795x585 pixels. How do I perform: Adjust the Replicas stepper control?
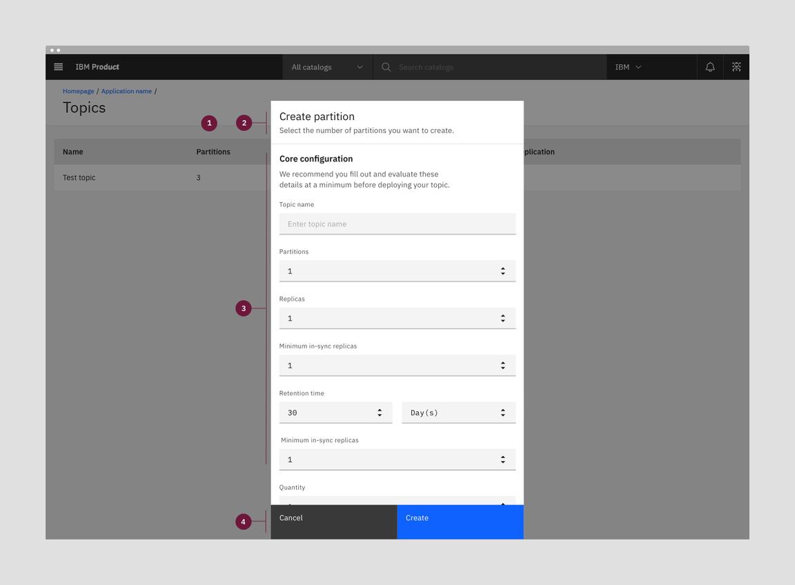(x=503, y=318)
